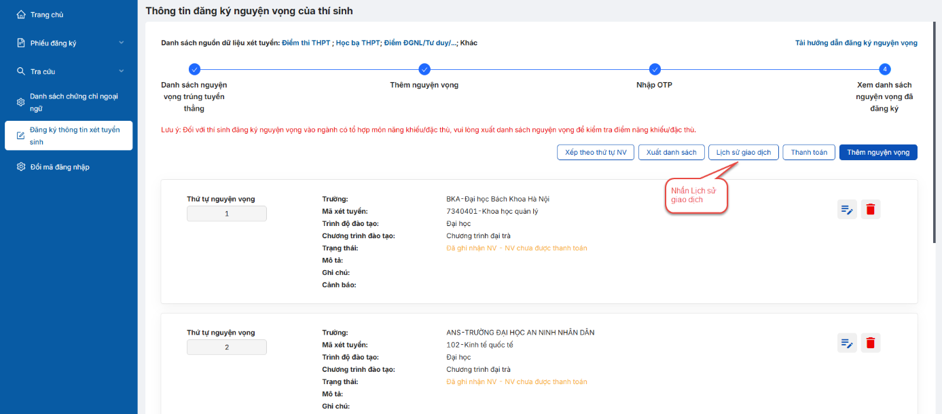Viewport: 942px width, 414px height.
Task: Click the gear icon for Danh sách chứng chỉ ngoại ngữ
Action: pyautogui.click(x=20, y=102)
